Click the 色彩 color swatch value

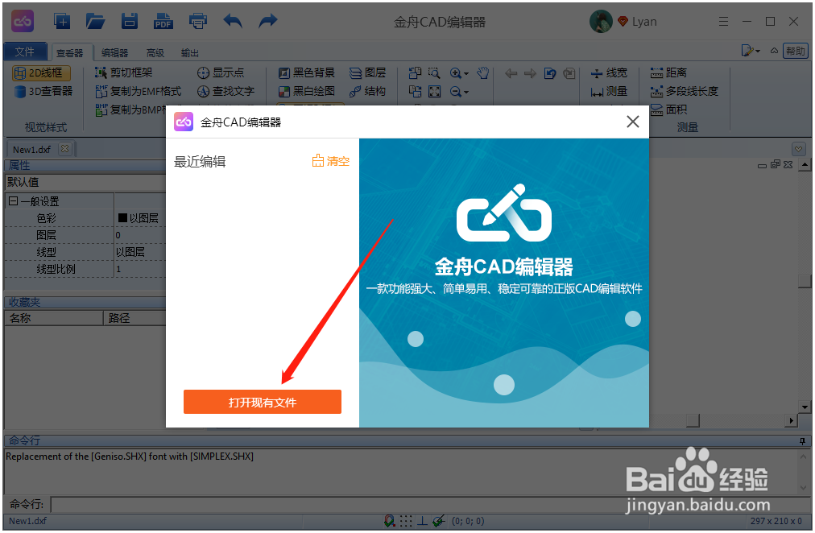[x=139, y=218]
